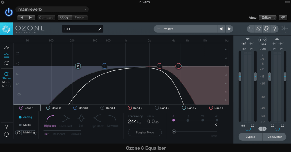Toggle the output gain link icon
The height and width of the screenshot is (152, 291).
point(277,129)
